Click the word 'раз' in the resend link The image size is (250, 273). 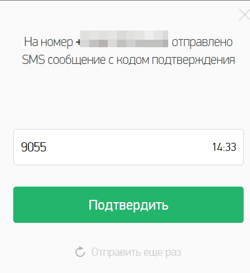(173, 253)
